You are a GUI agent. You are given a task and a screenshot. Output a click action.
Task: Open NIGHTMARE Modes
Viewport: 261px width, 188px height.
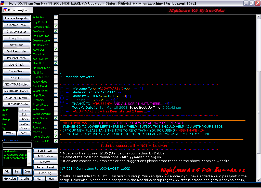[x=16, y=91]
